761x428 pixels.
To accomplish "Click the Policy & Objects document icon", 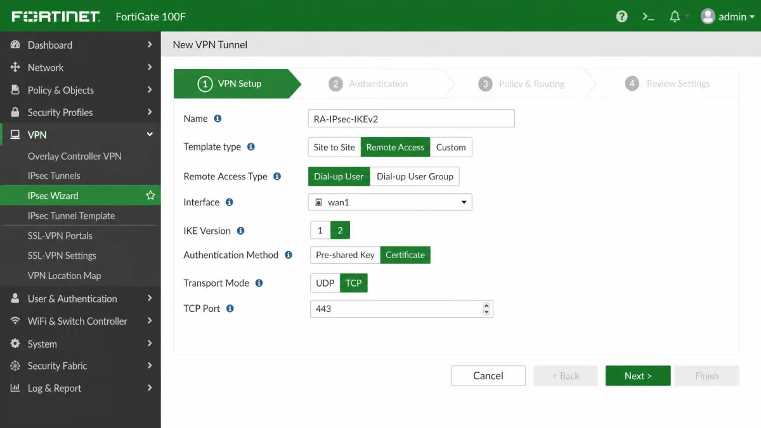I will tap(15, 90).
